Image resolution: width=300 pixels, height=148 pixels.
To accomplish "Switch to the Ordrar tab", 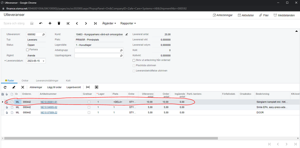I will [x=25, y=80].
